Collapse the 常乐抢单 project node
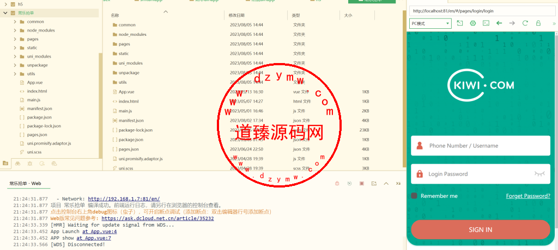Screen dimensions: 558x250 (6, 13)
